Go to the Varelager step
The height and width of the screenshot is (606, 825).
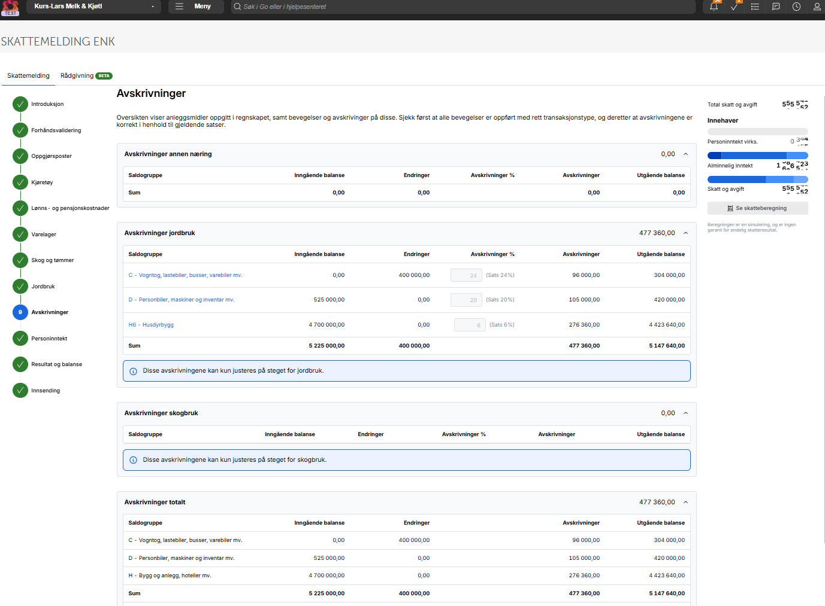pos(44,235)
